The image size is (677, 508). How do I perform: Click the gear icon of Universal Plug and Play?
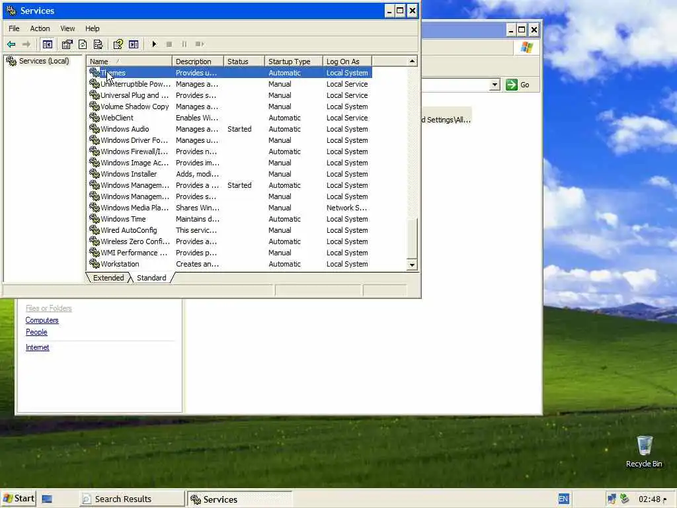(x=94, y=95)
